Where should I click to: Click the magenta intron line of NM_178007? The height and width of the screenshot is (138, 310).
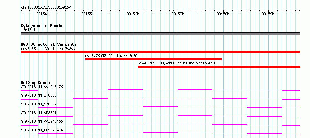160,107
